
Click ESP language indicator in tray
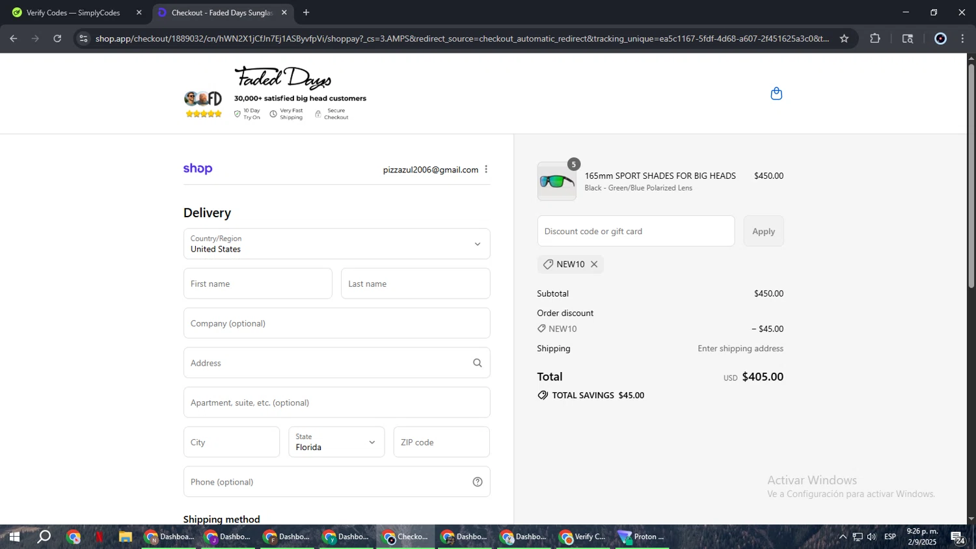[890, 537]
